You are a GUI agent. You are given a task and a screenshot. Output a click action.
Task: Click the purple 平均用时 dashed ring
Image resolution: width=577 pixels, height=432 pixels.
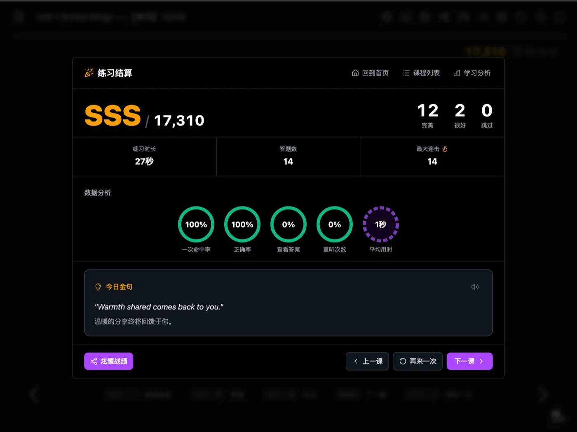[x=381, y=225]
